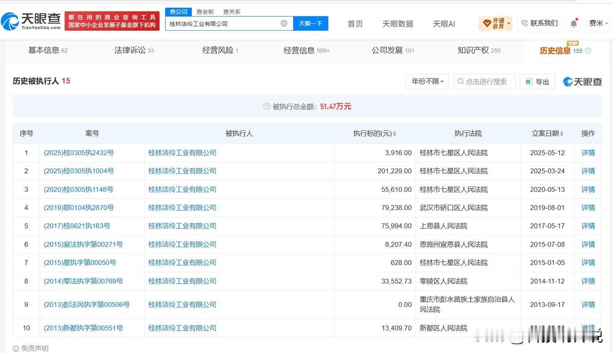The height and width of the screenshot is (353, 613).
Task: Open case (2017)桂0621执163号
Action: tap(77, 226)
